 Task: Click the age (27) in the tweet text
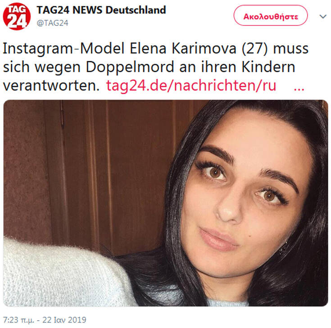(254, 49)
